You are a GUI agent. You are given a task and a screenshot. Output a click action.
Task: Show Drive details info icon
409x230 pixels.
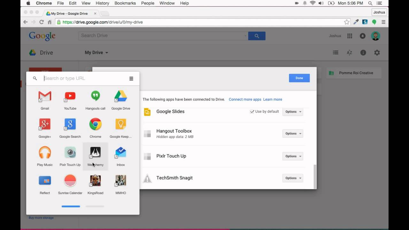pos(363,53)
